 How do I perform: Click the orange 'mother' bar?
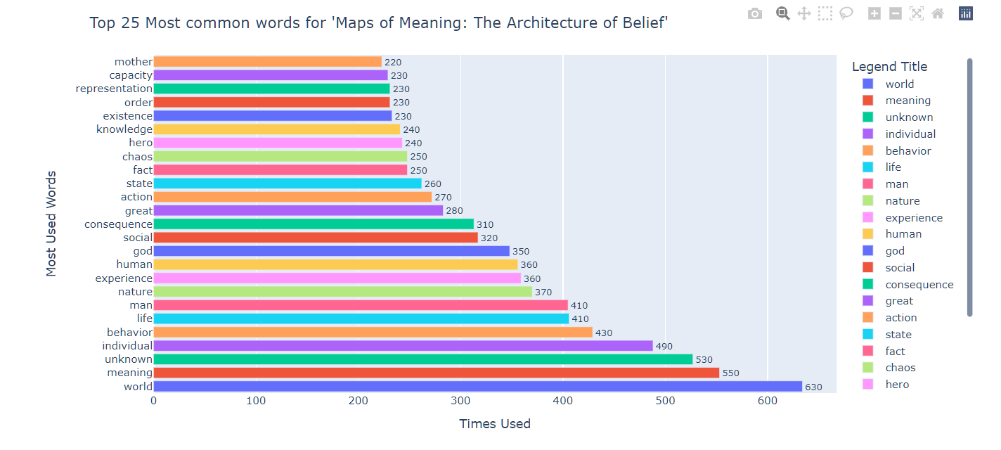coord(267,62)
